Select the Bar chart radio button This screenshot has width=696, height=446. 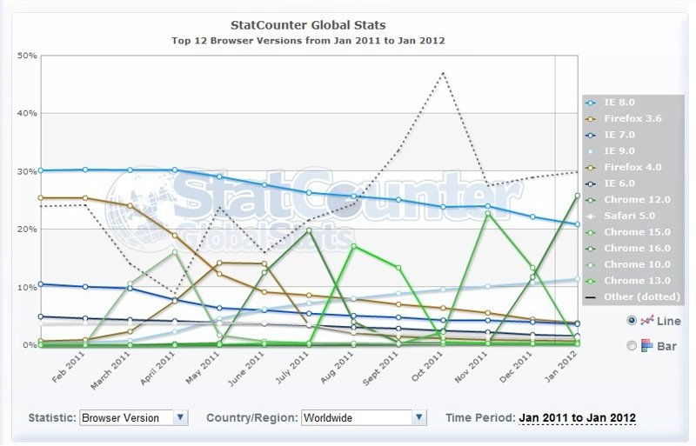pos(632,346)
